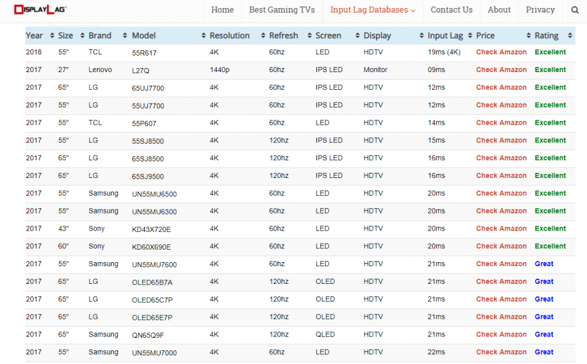Sort table by Display column arrows
The image size is (587, 364).
tap(421, 35)
